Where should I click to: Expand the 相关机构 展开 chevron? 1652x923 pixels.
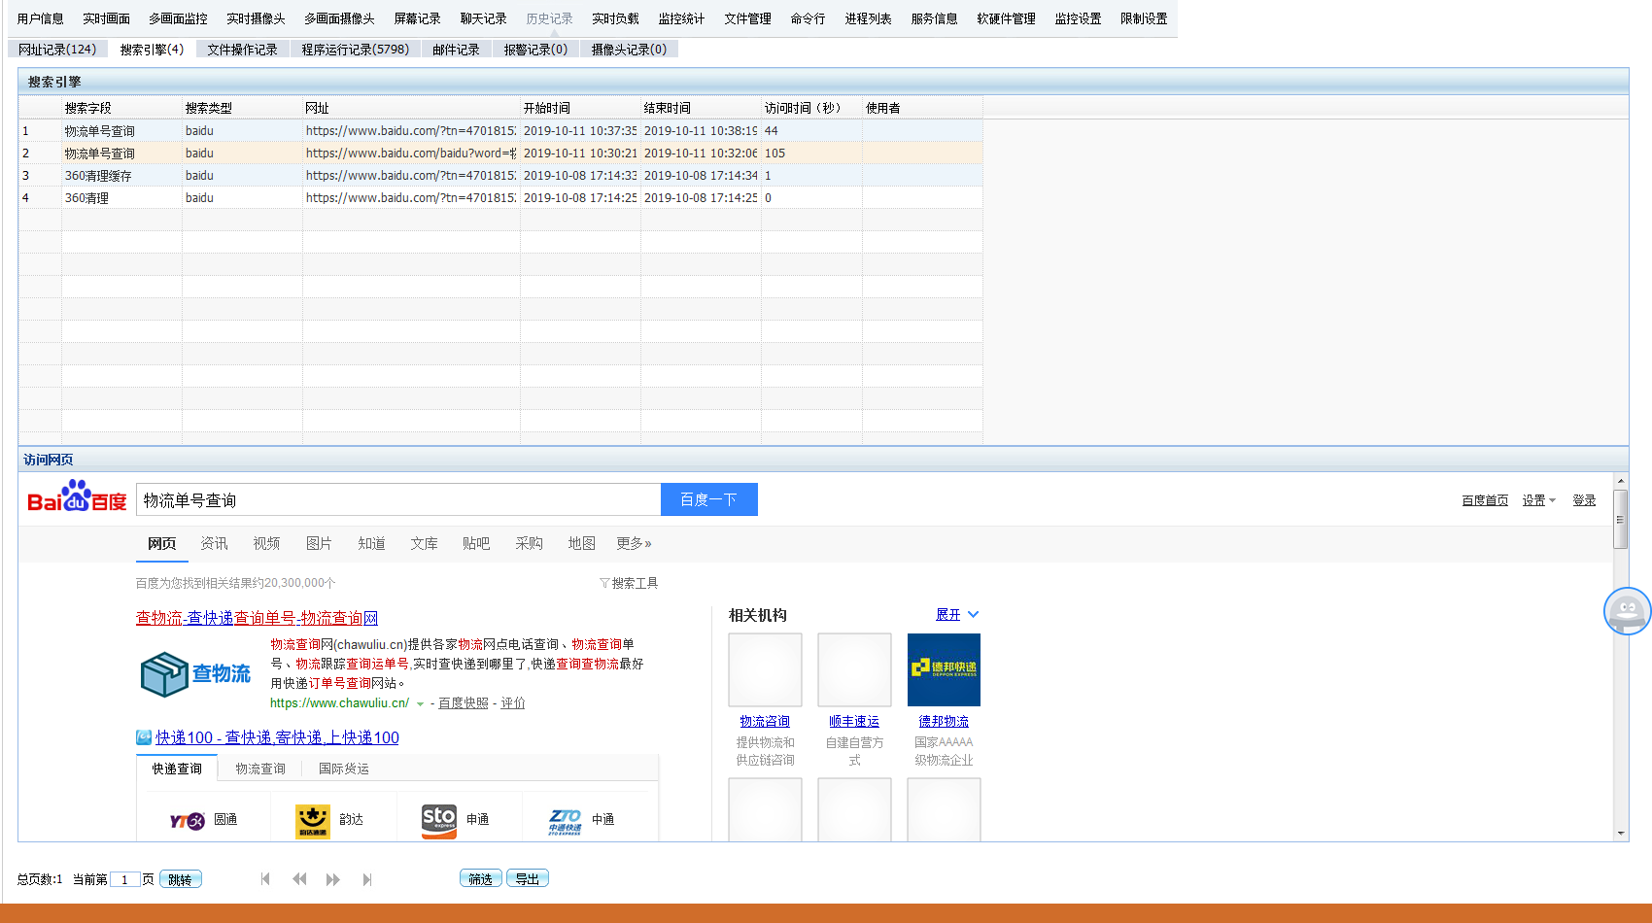click(x=974, y=614)
